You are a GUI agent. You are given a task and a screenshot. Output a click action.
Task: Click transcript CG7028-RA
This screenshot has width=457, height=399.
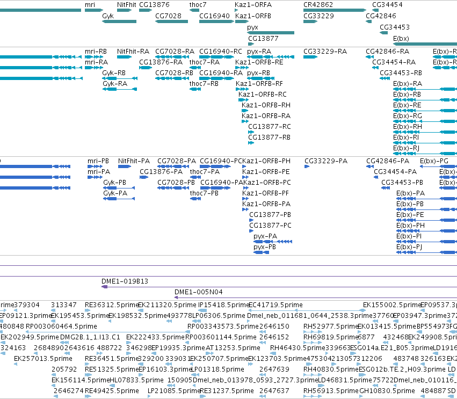(175, 52)
